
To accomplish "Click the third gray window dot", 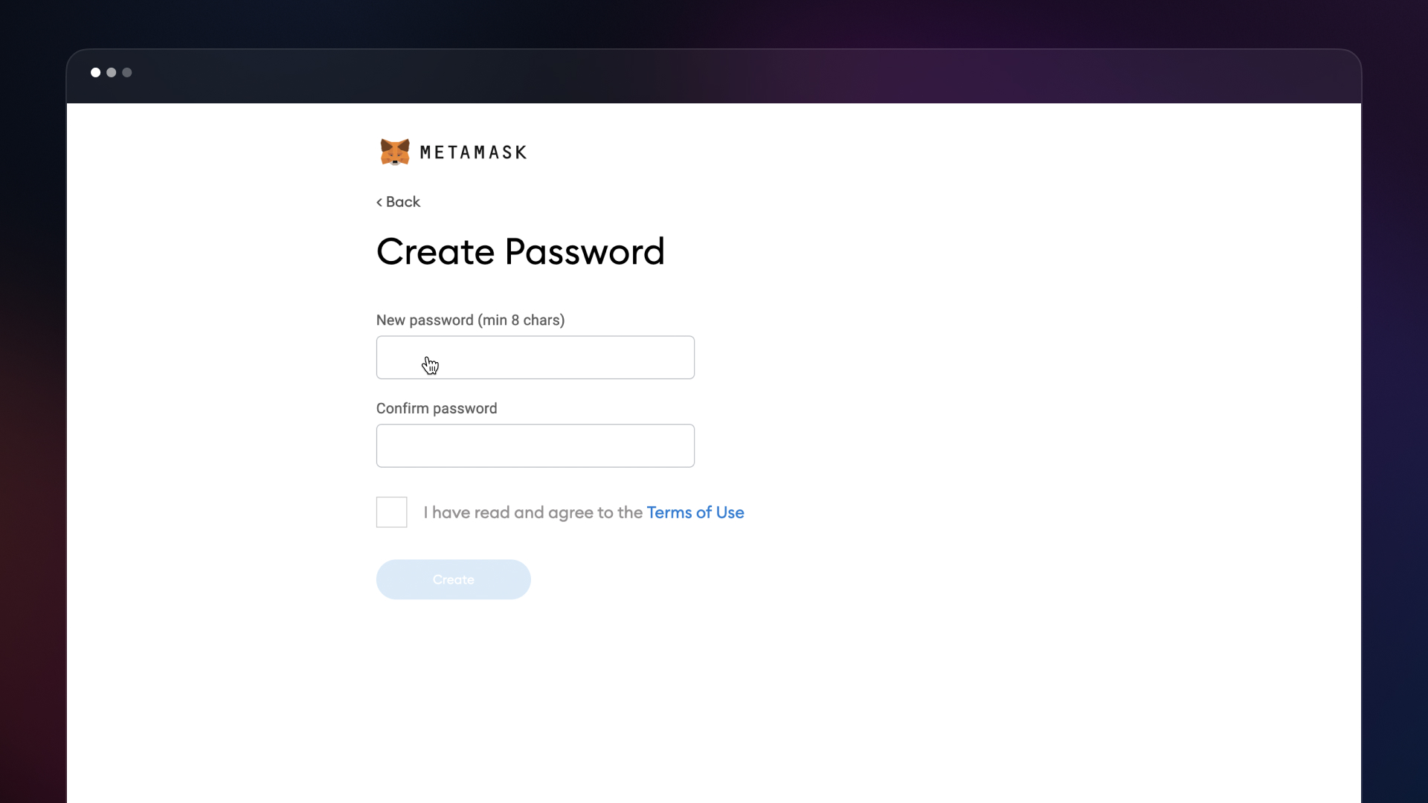I will [127, 72].
